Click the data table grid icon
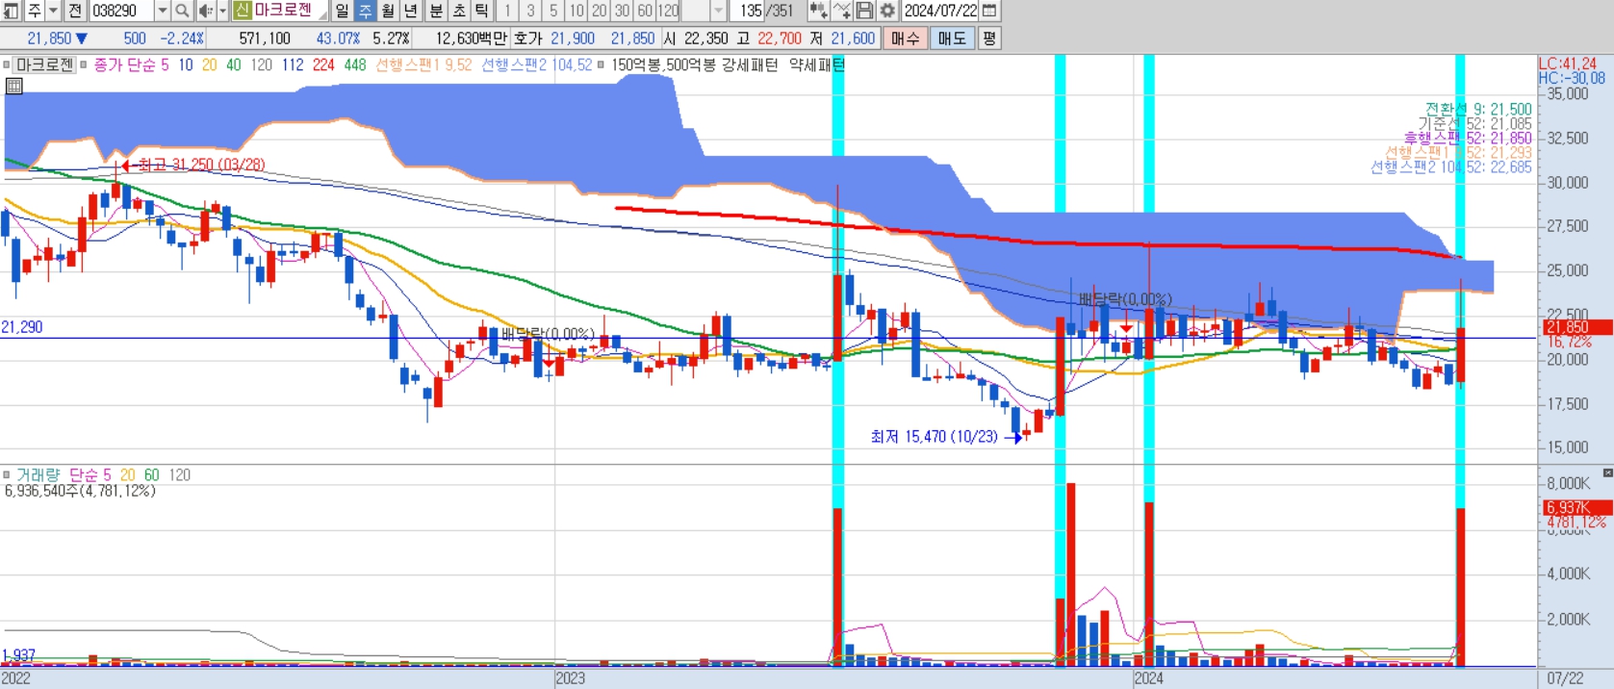Viewport: 1614px width, 689px height. (13, 86)
